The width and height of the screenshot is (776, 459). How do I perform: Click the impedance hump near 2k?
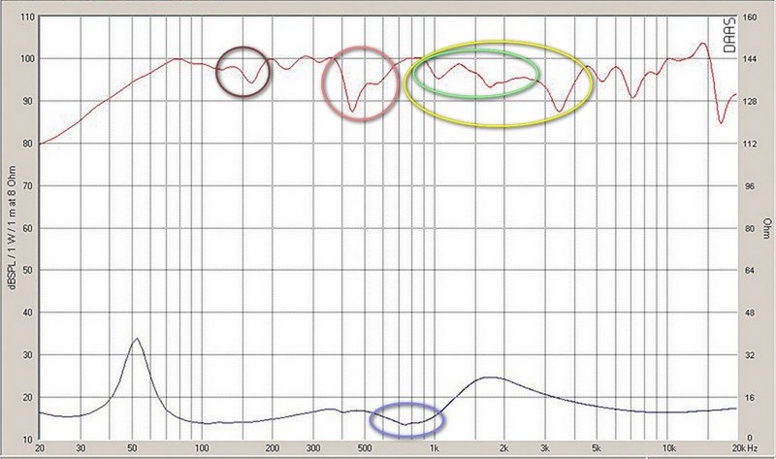491,377
